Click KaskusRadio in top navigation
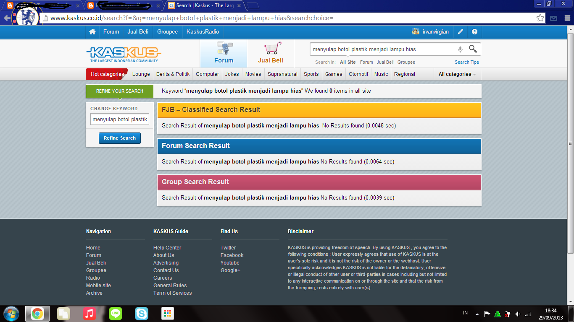The width and height of the screenshot is (574, 322). pyautogui.click(x=203, y=32)
